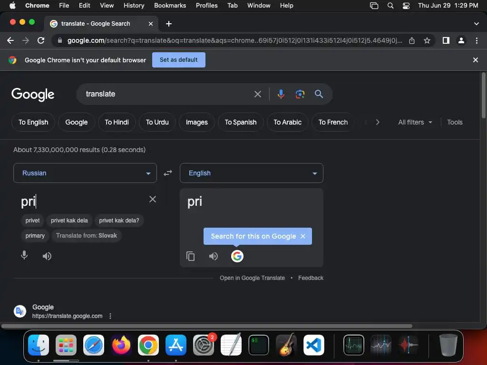Click the horizontal page scrollbar

[206, 326]
